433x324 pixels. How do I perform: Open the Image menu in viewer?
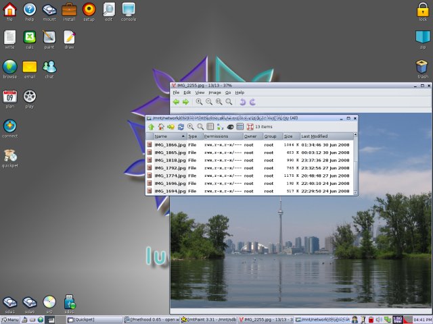coord(214,92)
